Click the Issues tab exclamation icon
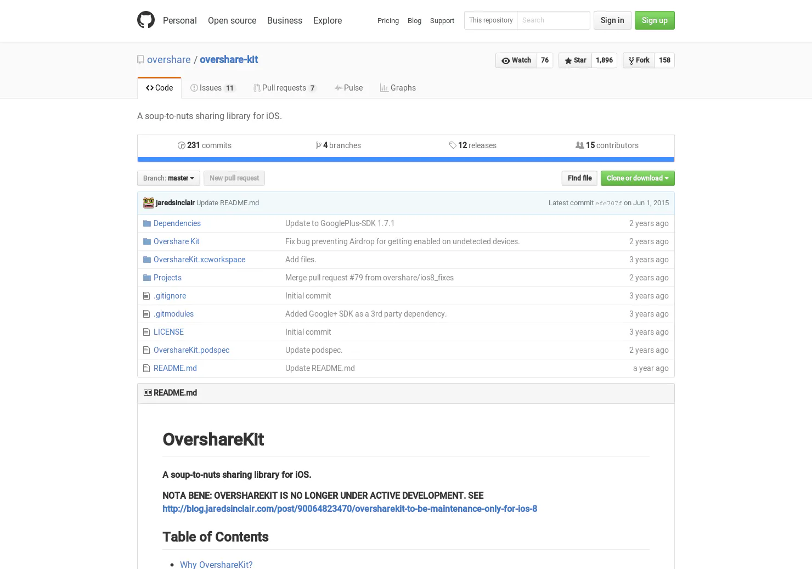The height and width of the screenshot is (569, 812). [x=194, y=88]
